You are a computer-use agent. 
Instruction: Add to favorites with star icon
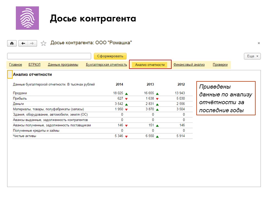point(43,43)
